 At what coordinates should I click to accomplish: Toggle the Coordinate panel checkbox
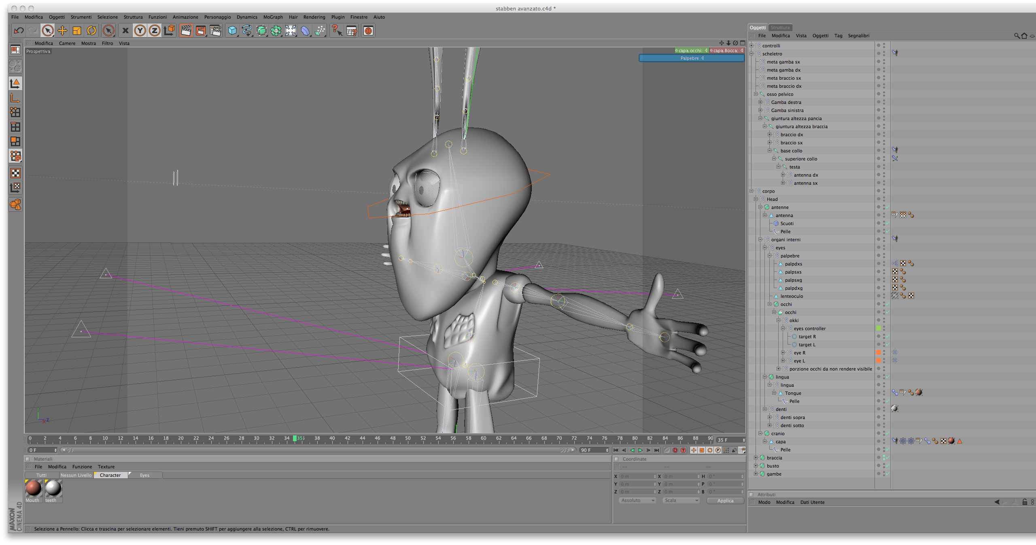[616, 459]
